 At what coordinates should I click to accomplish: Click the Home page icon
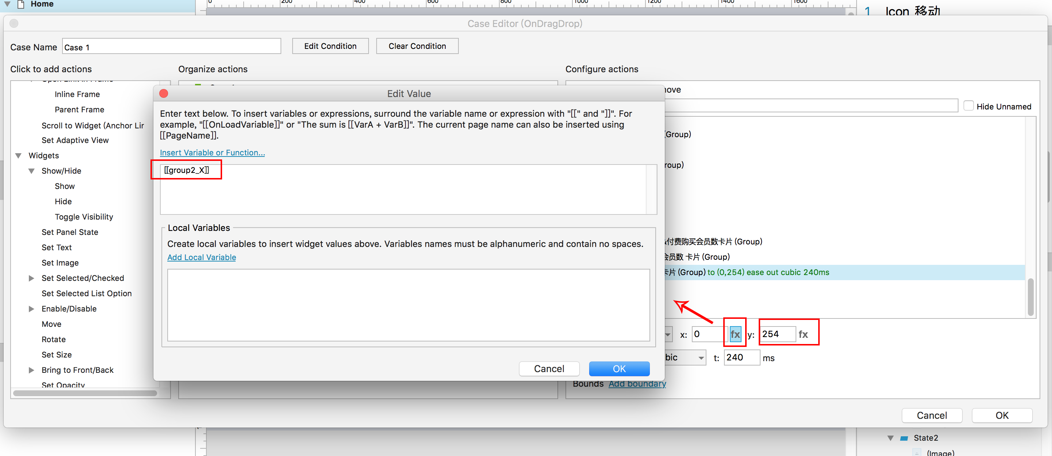(x=21, y=4)
